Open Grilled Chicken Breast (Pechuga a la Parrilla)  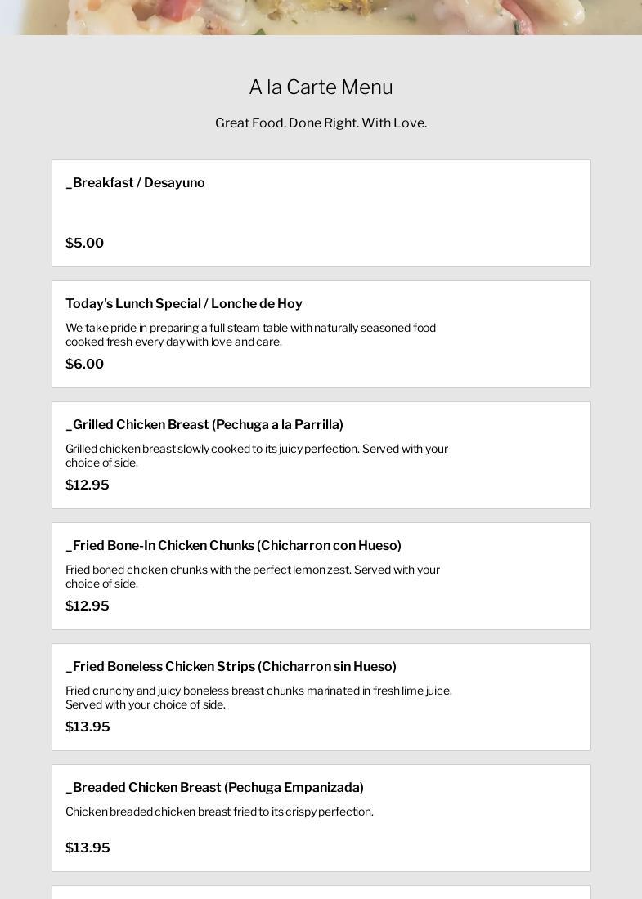point(204,425)
